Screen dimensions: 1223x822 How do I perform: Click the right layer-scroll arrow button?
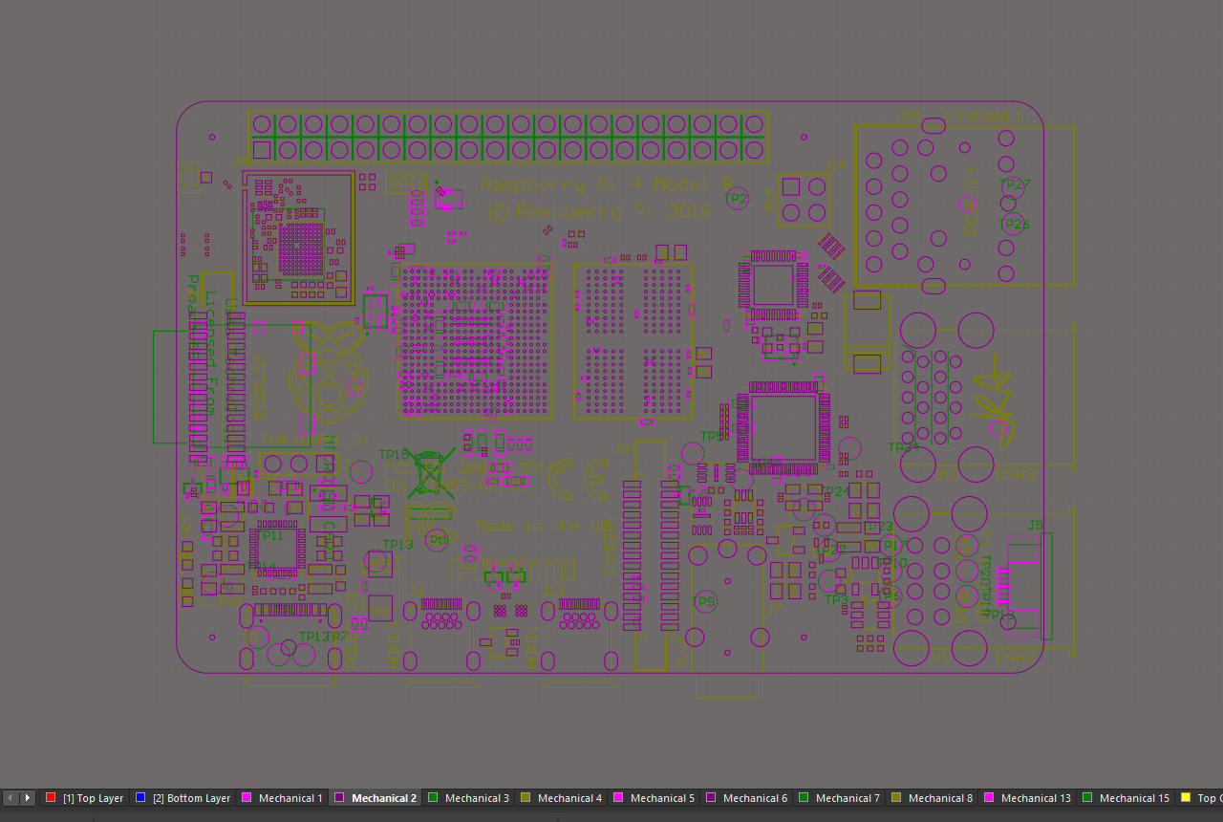click(x=27, y=797)
